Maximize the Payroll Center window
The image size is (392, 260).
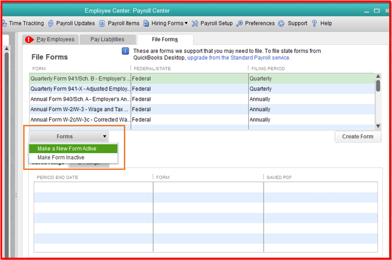click(377, 11)
